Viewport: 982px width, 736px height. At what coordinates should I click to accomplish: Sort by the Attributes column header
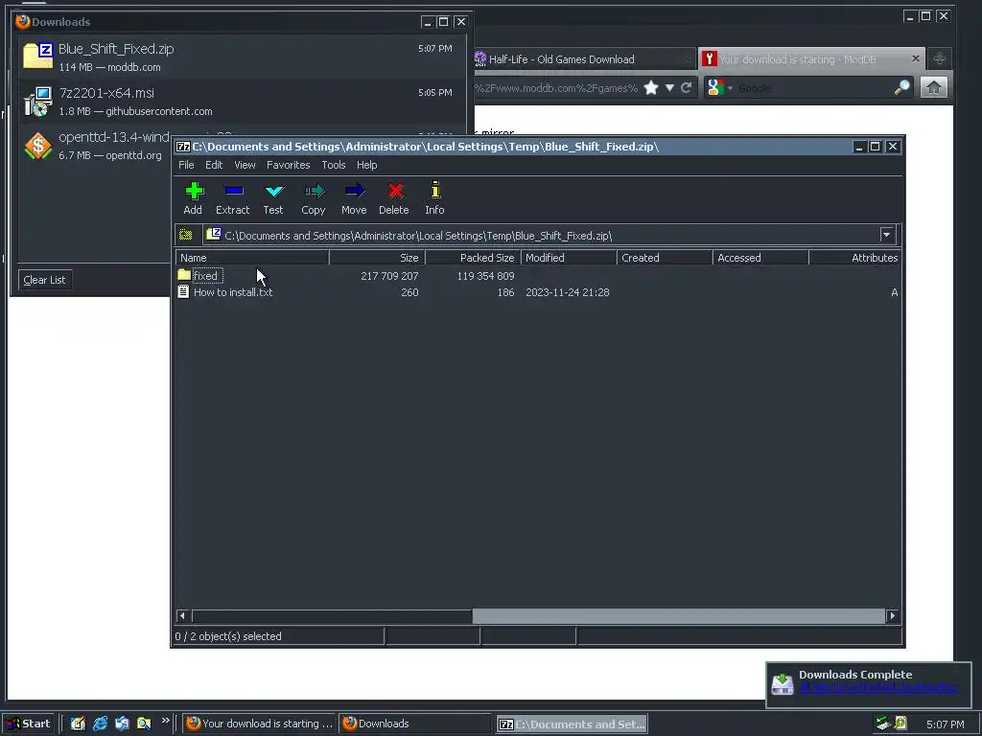click(x=854, y=257)
